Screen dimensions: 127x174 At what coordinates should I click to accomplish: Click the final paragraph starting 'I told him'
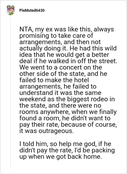67,150
